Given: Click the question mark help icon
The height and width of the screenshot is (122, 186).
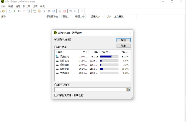Looking at the screenshot, I should pyautogui.click(x=82, y=11).
